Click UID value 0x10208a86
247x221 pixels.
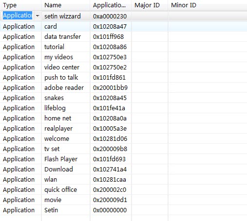pyautogui.click(x=110, y=47)
